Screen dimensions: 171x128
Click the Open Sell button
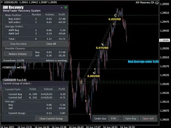[x=148, y=118]
